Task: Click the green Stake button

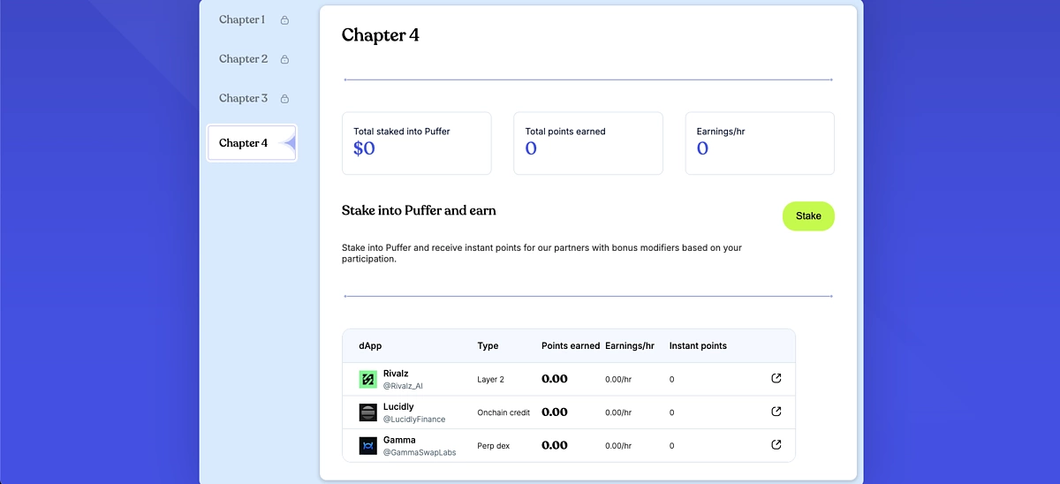Action: 808,216
